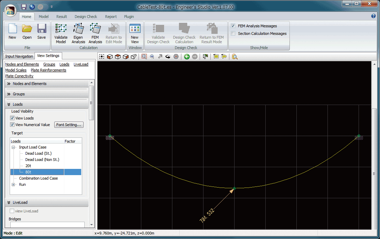Screen dimensions: 380x239
Task: Open the Input Navigation tab
Action: click(19, 56)
